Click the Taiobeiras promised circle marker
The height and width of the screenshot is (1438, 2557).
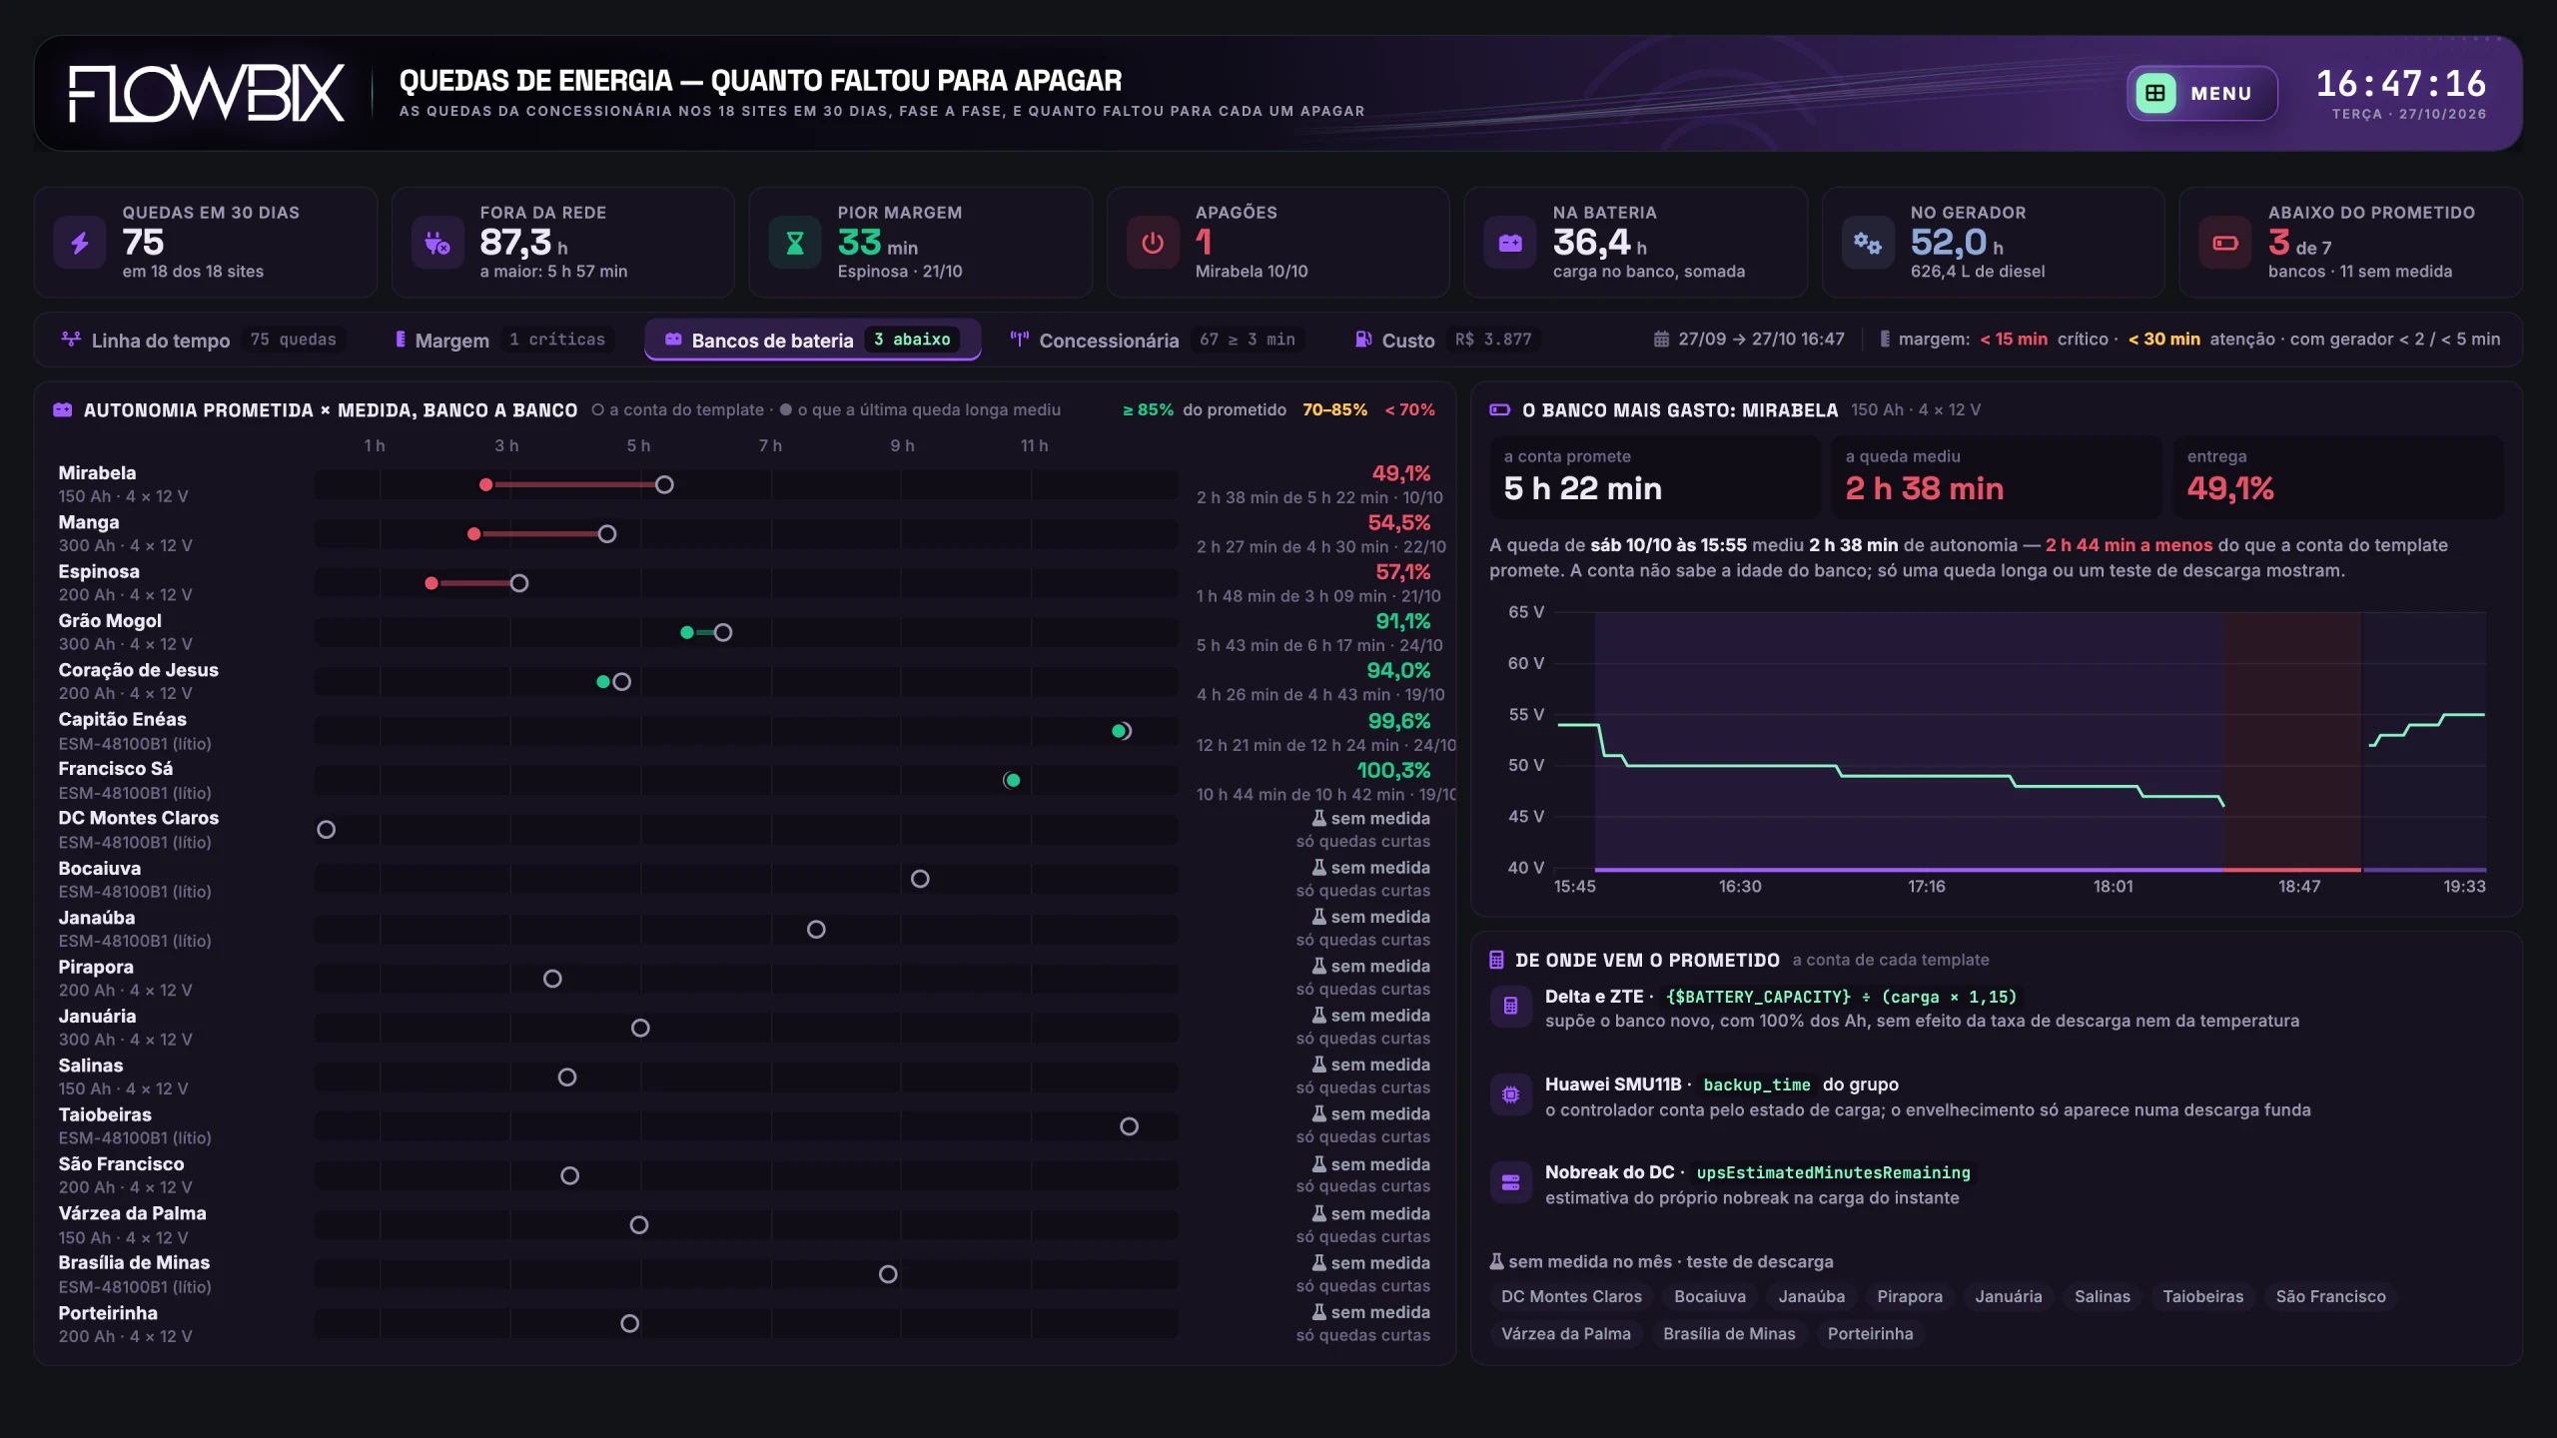click(x=1129, y=1126)
